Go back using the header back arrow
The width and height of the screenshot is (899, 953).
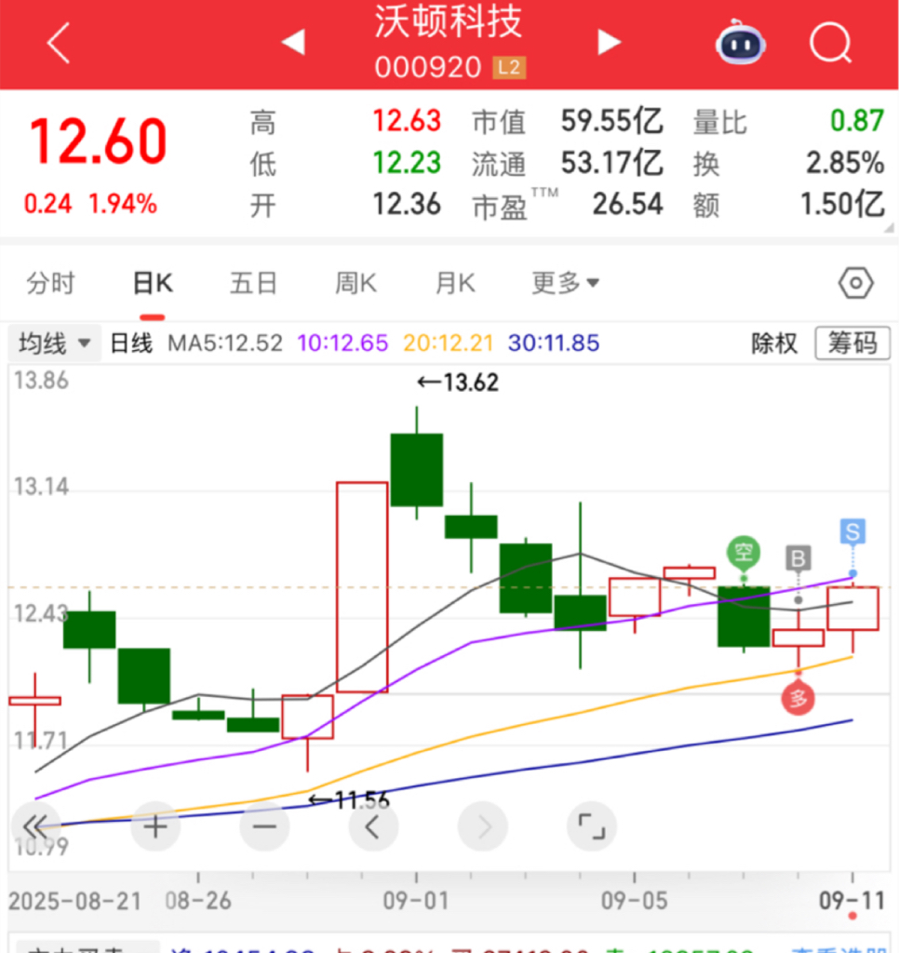coord(59,43)
